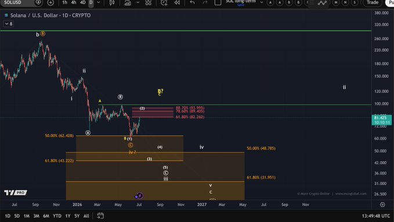Select the circled A wave label

pyautogui.click(x=88, y=133)
